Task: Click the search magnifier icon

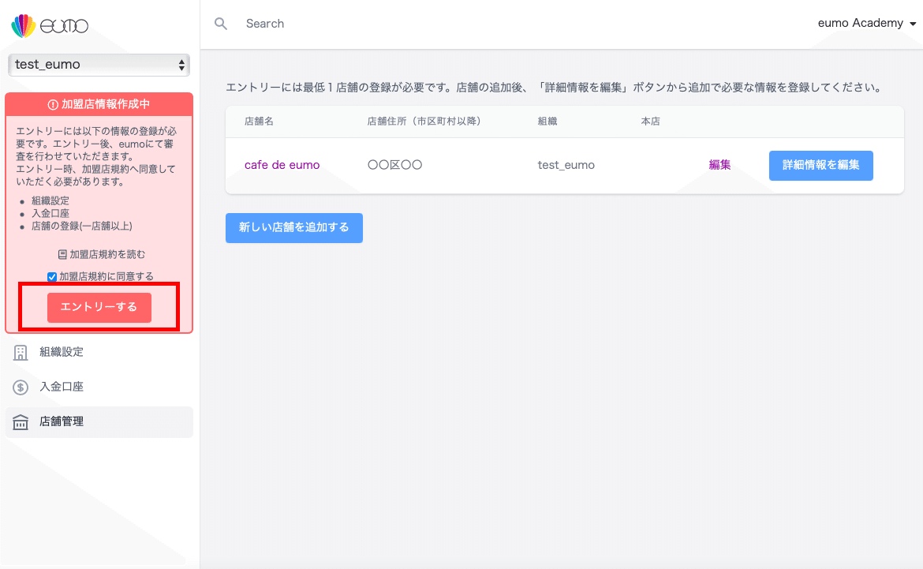Action: click(221, 24)
